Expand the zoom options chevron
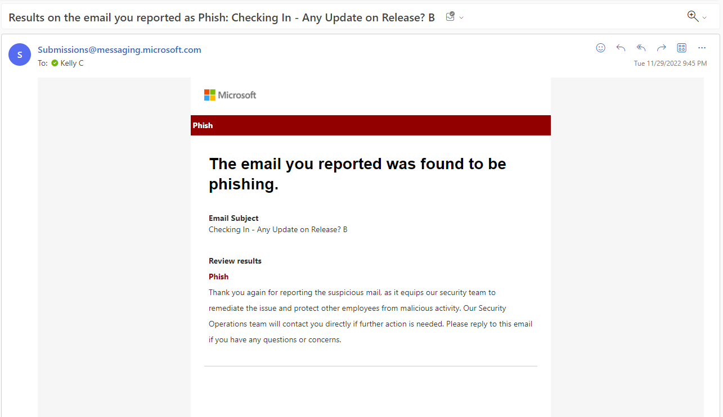 click(x=704, y=18)
